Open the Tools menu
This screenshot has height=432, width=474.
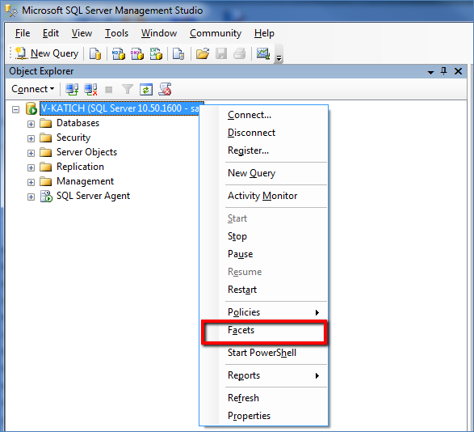click(116, 33)
